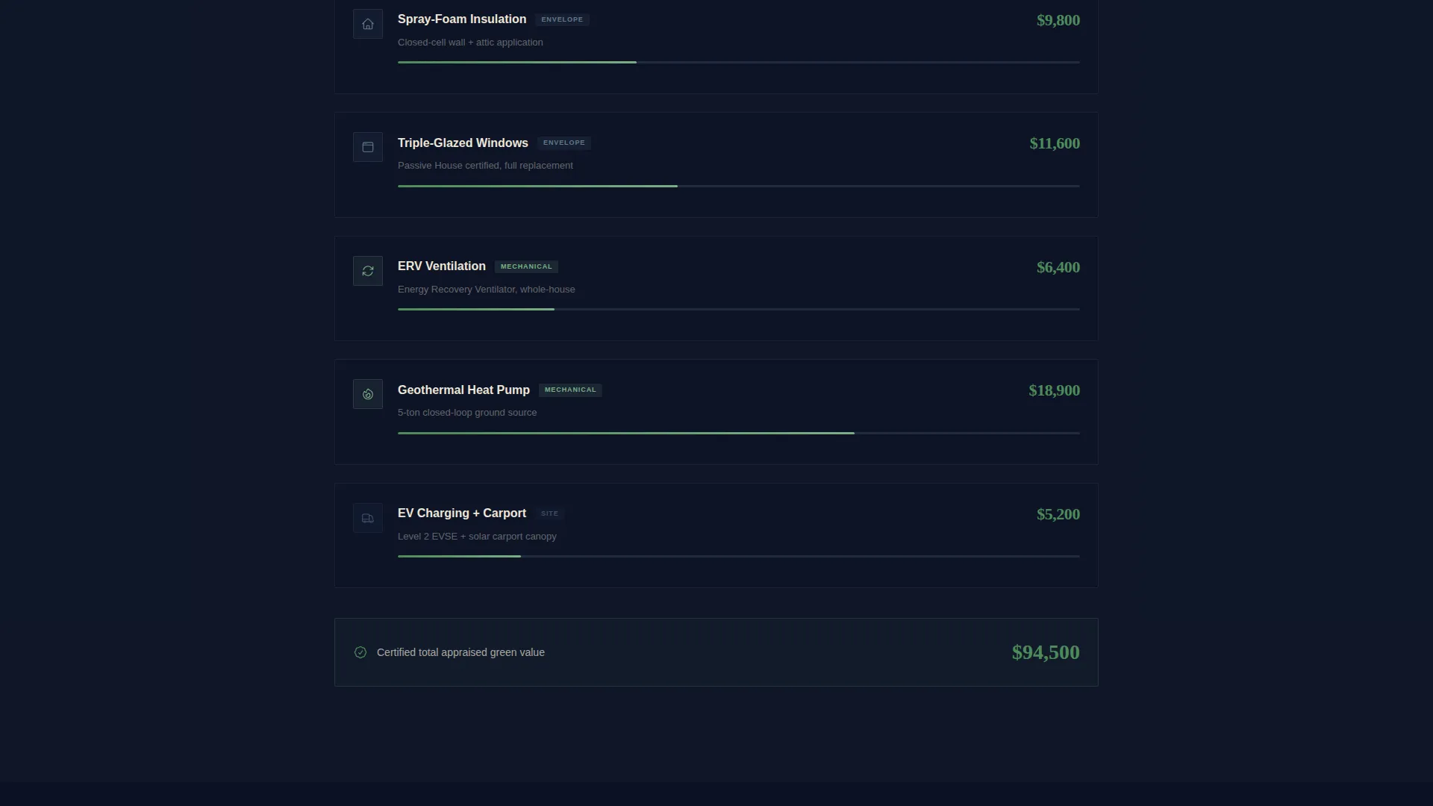
Task: Click the EV Charging truck icon
Action: tap(368, 518)
